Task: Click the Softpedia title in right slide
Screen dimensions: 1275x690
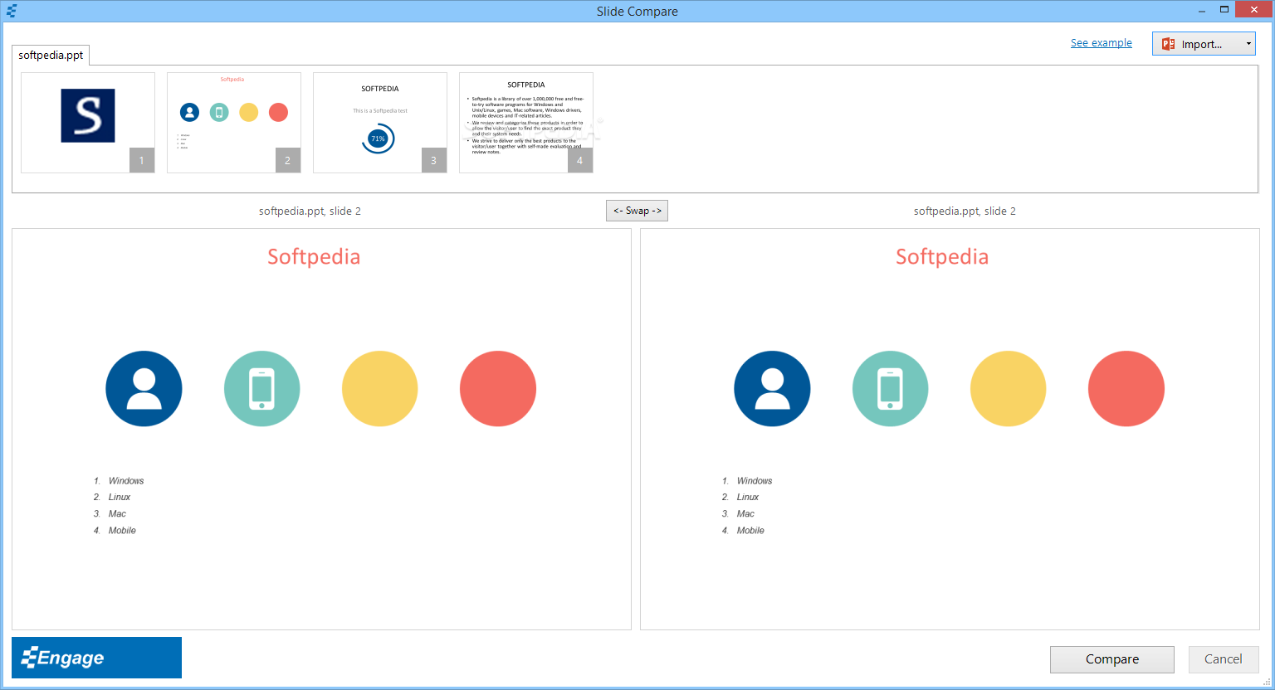Action: point(942,257)
